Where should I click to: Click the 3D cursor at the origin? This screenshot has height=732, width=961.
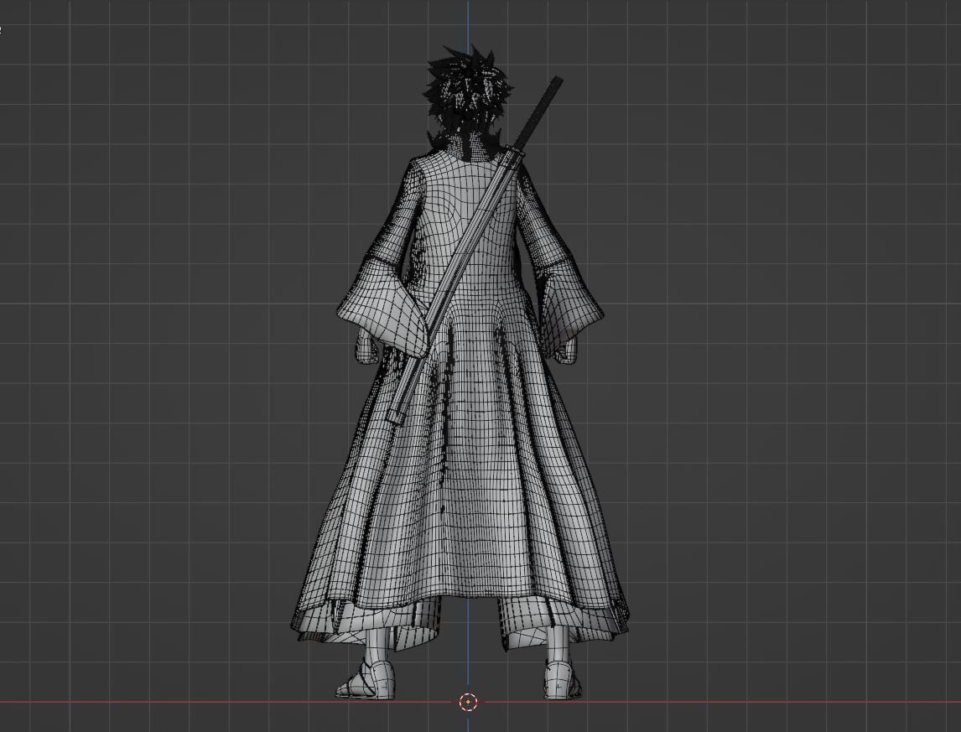(x=468, y=701)
